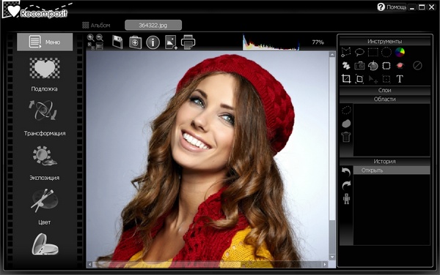Open the Подложка background section
Viewport: 440px width, 275px height.
tap(44, 75)
